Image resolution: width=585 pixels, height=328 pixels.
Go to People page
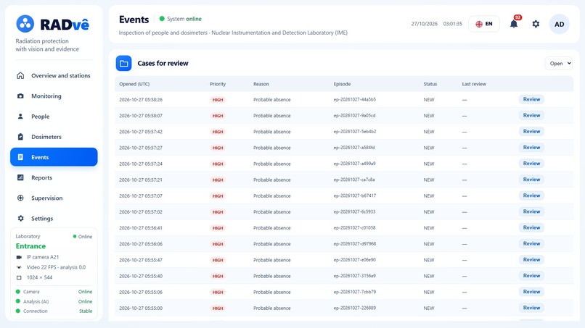pyautogui.click(x=54, y=116)
